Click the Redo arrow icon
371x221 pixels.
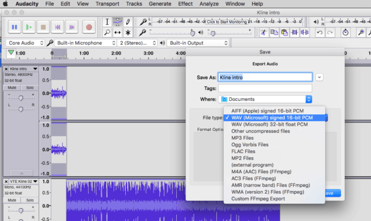tap(330, 32)
